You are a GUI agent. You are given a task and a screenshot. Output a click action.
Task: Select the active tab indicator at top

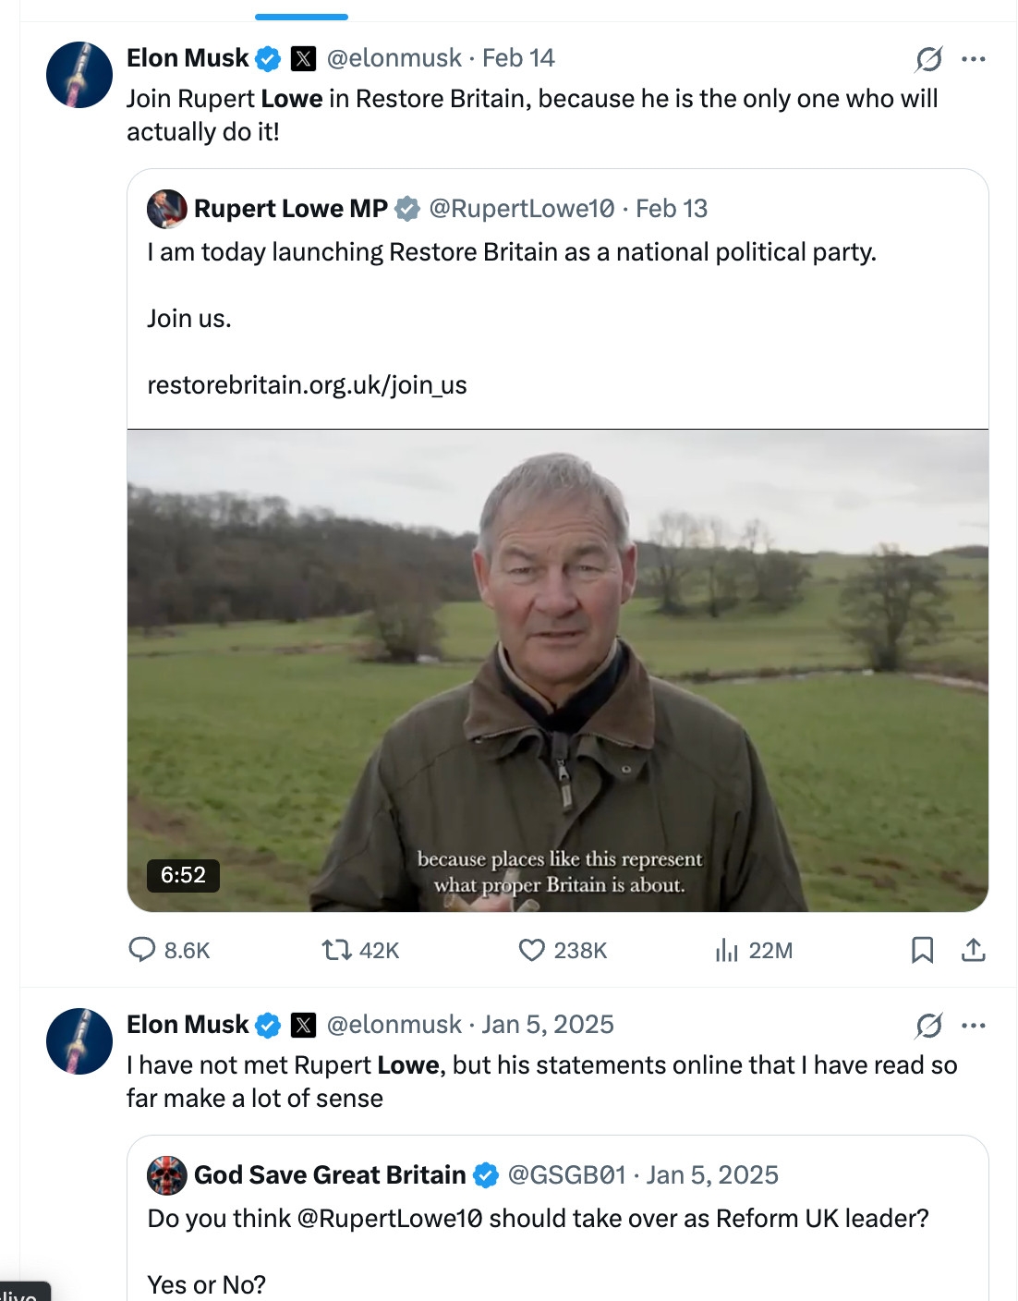301,17
